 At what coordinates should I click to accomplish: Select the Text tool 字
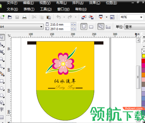click(x=2, y=110)
